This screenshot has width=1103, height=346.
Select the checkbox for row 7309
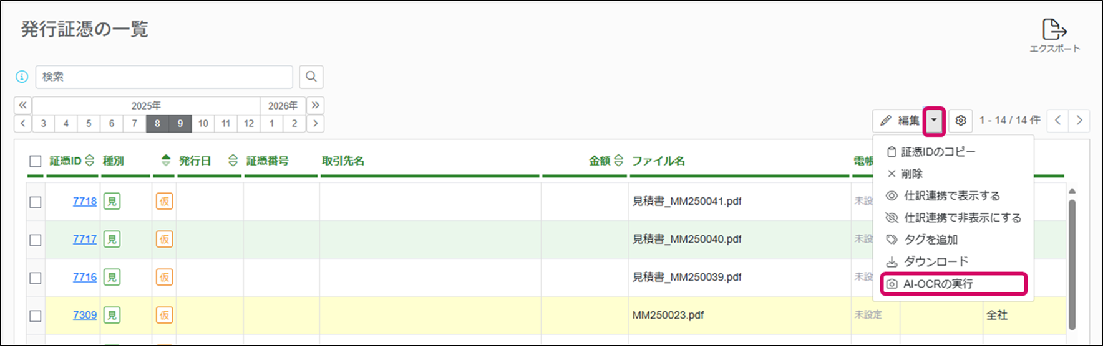point(36,316)
